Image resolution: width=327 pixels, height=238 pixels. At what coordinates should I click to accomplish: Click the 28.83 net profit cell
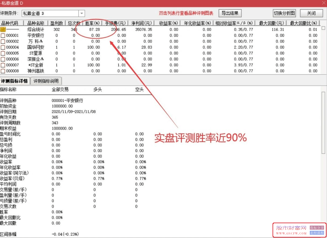point(147,47)
